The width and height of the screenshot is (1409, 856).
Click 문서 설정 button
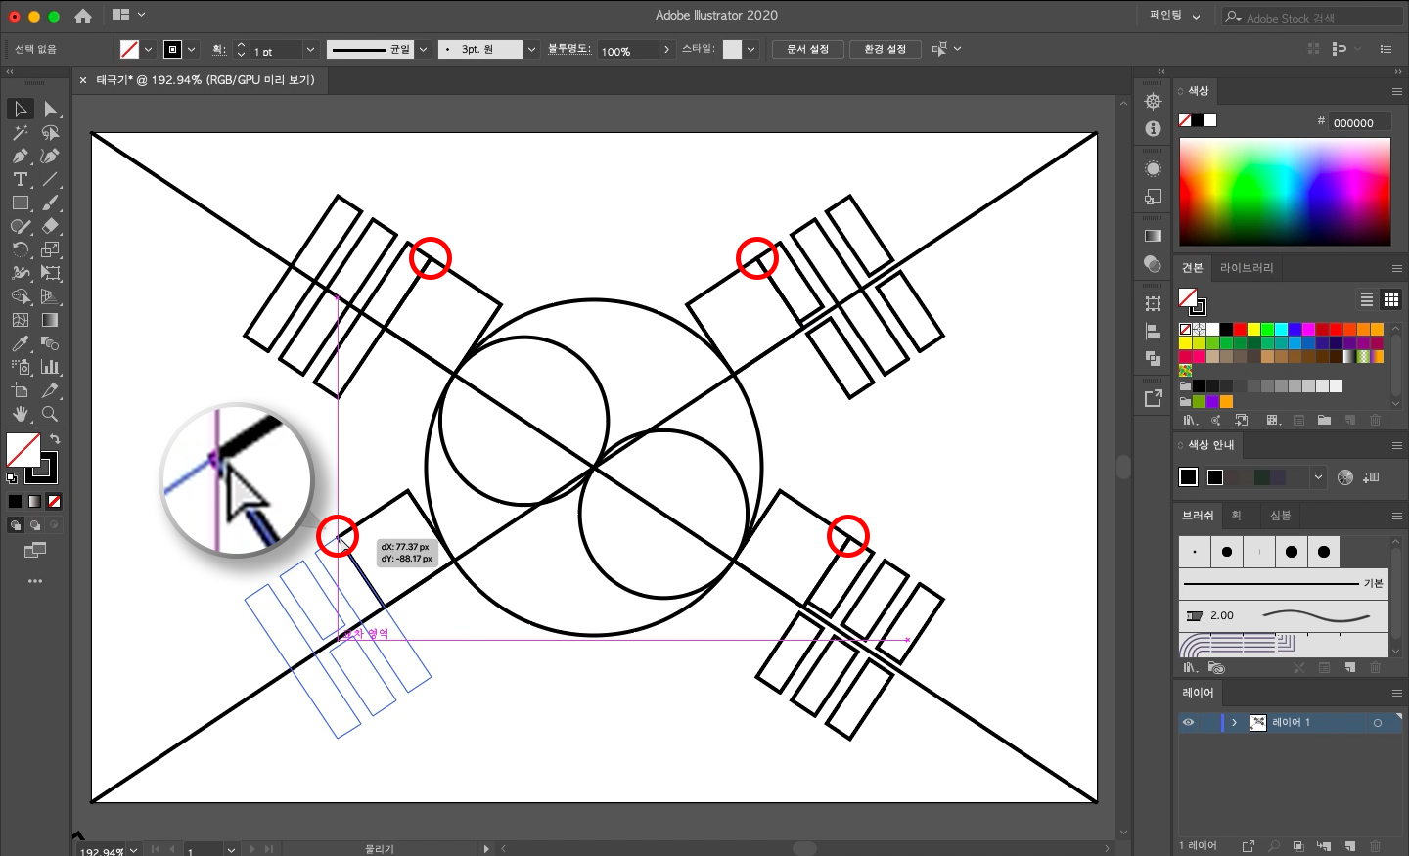point(808,49)
